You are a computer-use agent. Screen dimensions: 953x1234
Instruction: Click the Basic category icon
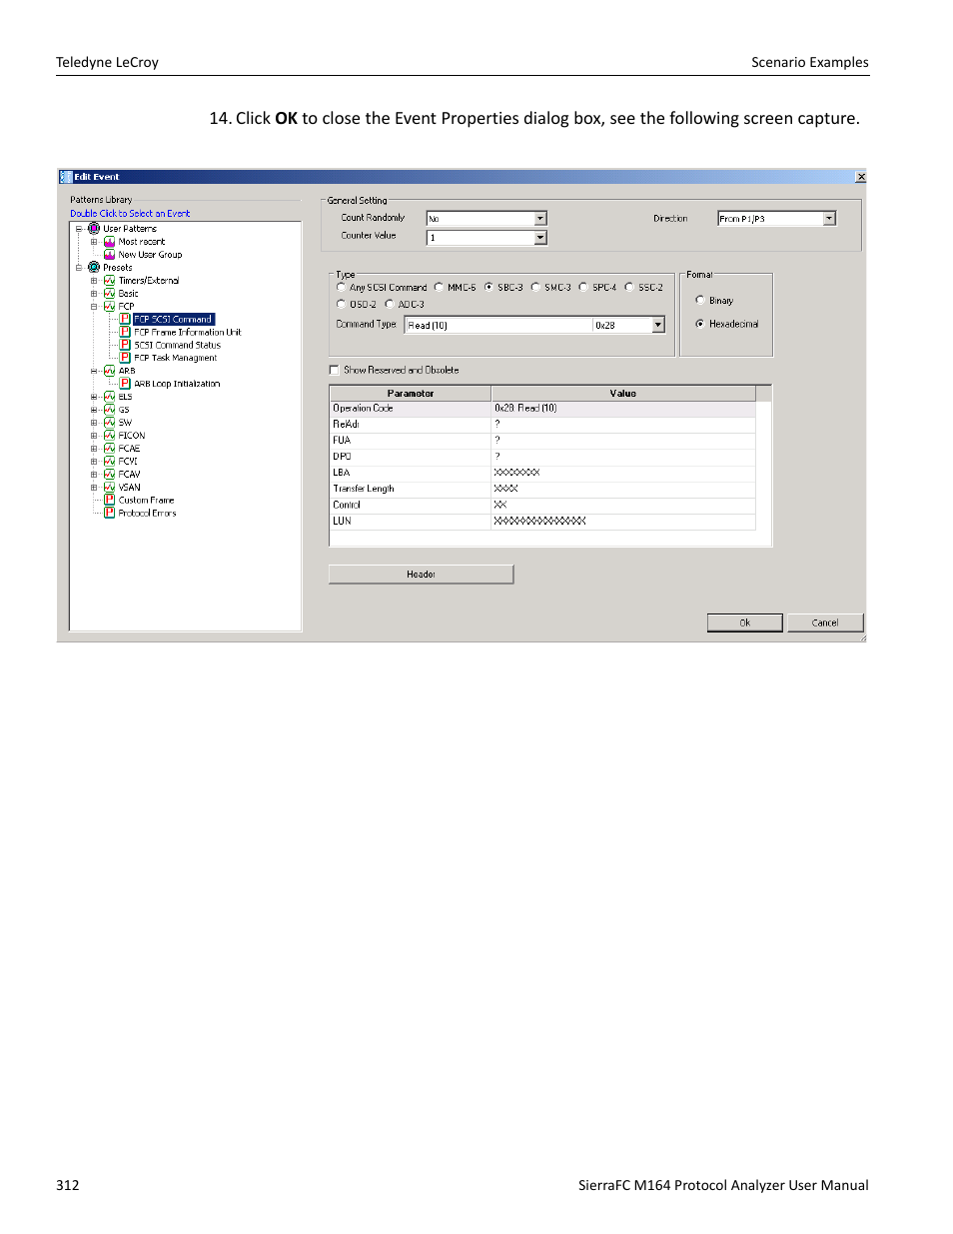click(x=110, y=294)
